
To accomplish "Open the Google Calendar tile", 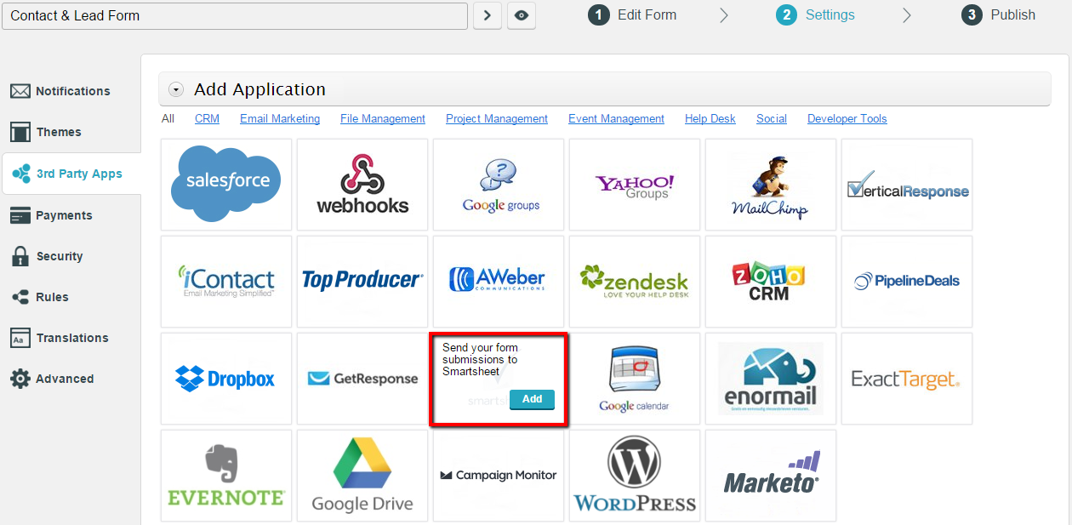I will [635, 379].
